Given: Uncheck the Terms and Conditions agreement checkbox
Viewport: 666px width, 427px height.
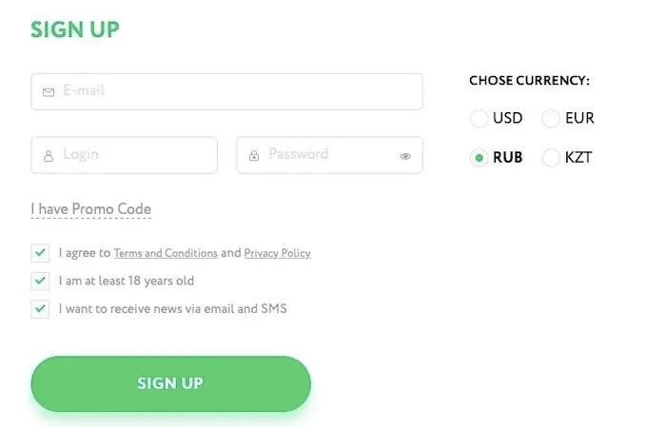Looking at the screenshot, I should pyautogui.click(x=40, y=253).
